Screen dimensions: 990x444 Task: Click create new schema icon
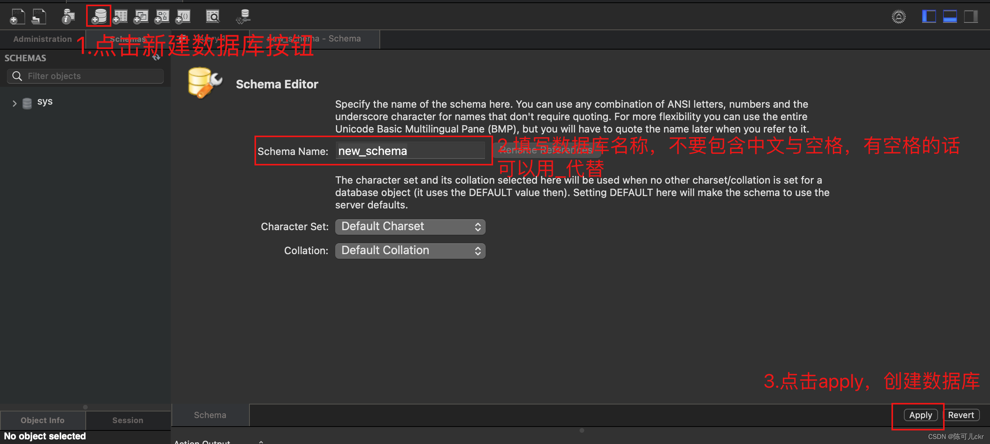click(99, 16)
